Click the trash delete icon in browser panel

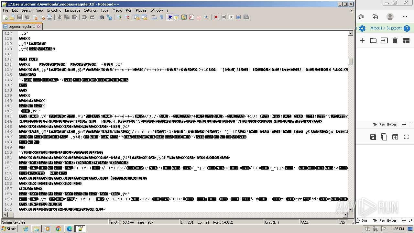395,40
